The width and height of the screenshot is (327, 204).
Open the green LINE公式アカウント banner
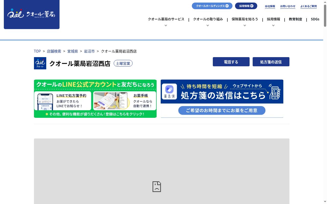(95, 99)
